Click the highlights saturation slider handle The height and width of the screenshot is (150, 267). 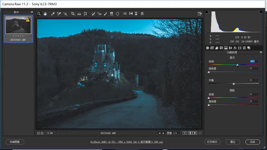pos(209,72)
